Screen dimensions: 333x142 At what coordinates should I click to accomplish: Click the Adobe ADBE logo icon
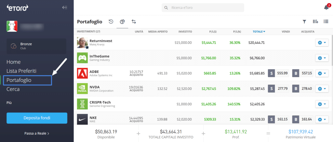(82, 73)
